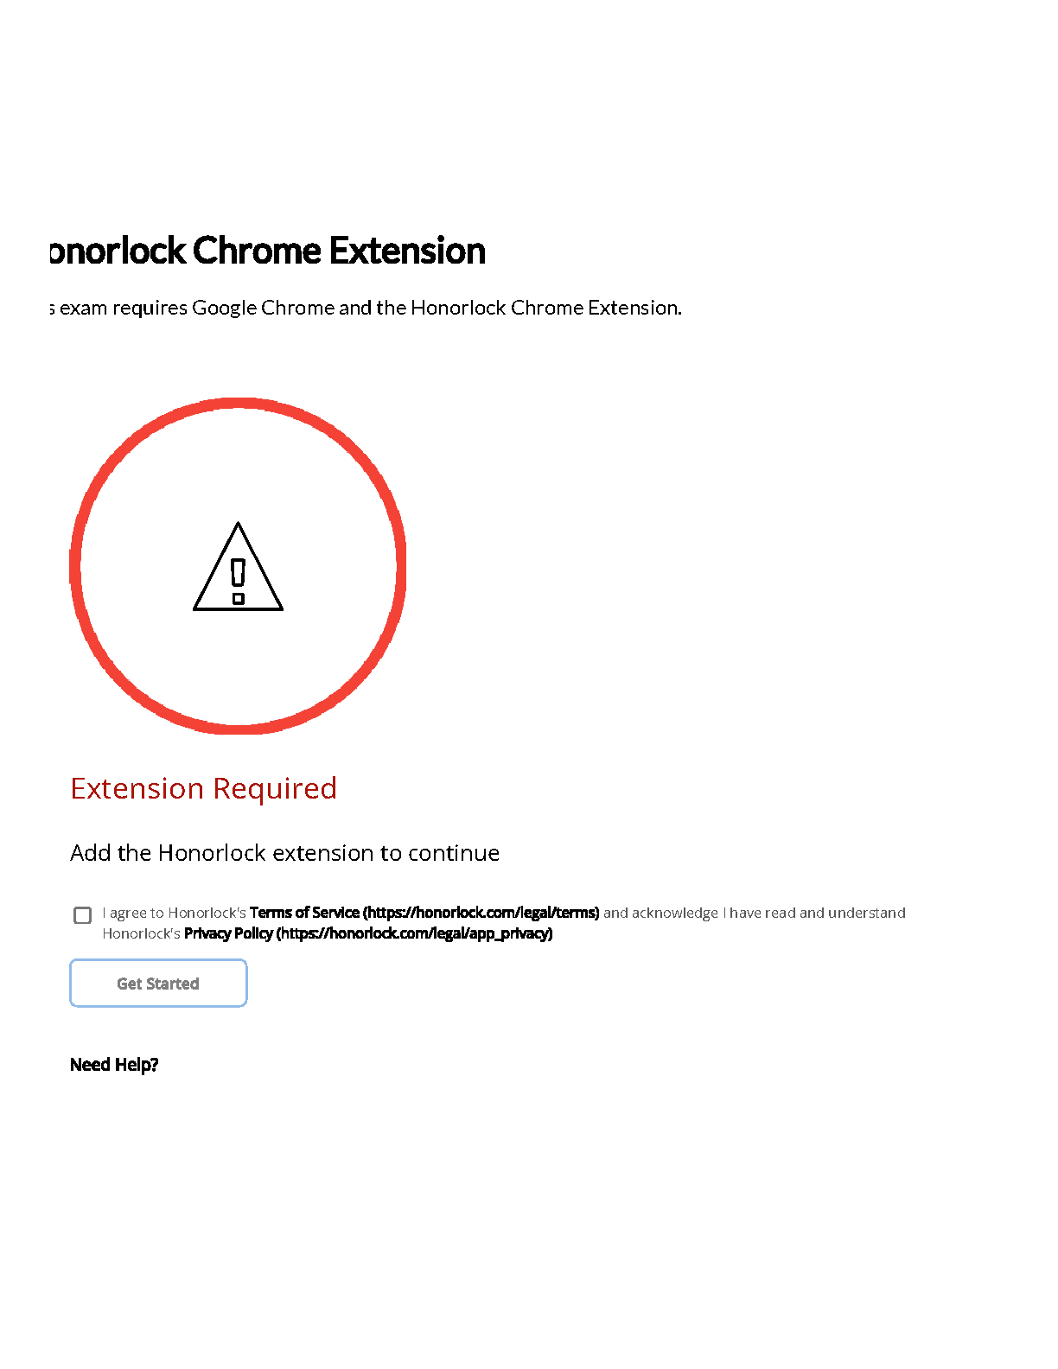
Task: Click the Add the Honorlock extension message
Action: [285, 853]
